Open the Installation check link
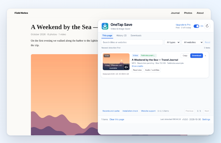Screen dimensions: 221x143 coord(130,111)
